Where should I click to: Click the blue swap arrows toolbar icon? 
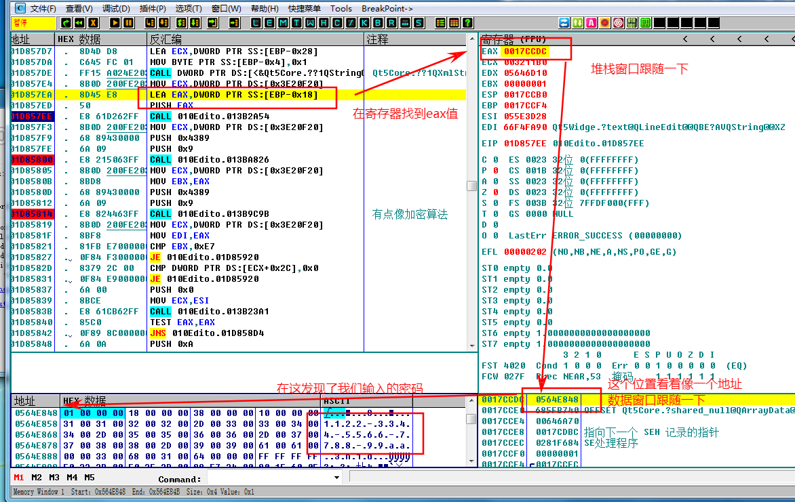click(564, 23)
